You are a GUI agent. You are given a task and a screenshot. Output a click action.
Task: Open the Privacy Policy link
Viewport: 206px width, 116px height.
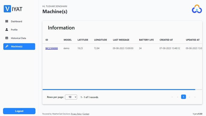(x=76, y=114)
